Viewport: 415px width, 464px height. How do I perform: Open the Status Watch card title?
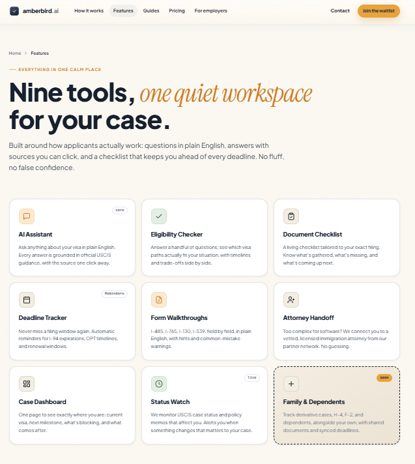coord(170,402)
